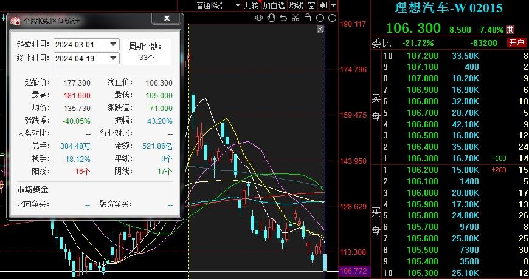Click the 金额 value 521.86亿
Viewport: 529px width, 279px height.
pyautogui.click(x=157, y=146)
